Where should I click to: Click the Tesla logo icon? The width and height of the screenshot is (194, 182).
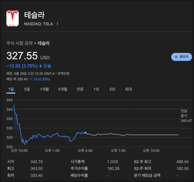[12, 18]
